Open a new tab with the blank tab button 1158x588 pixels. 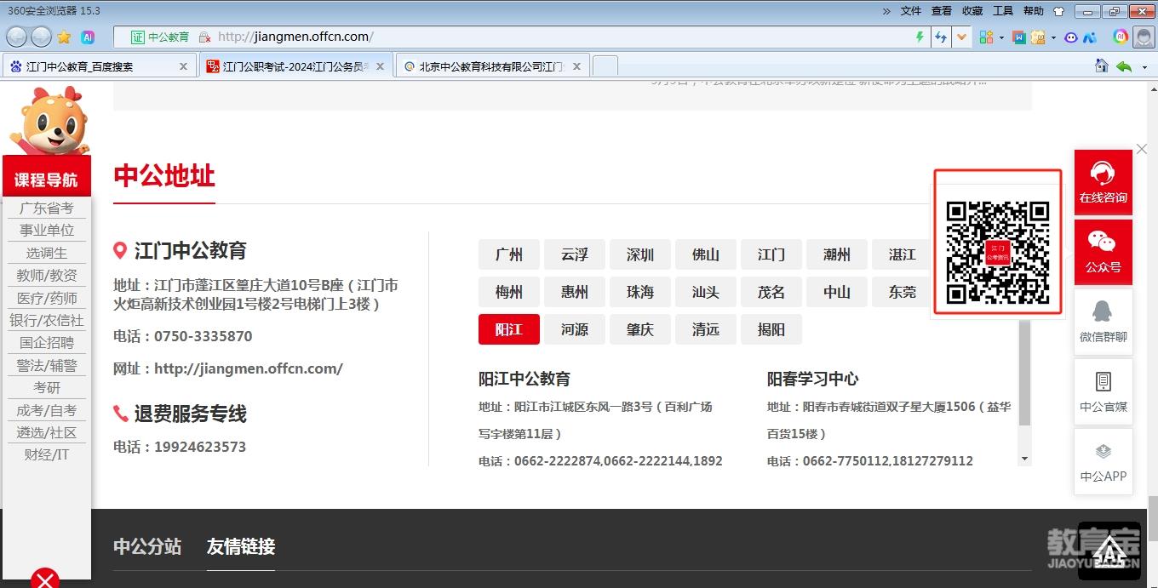pyautogui.click(x=605, y=66)
